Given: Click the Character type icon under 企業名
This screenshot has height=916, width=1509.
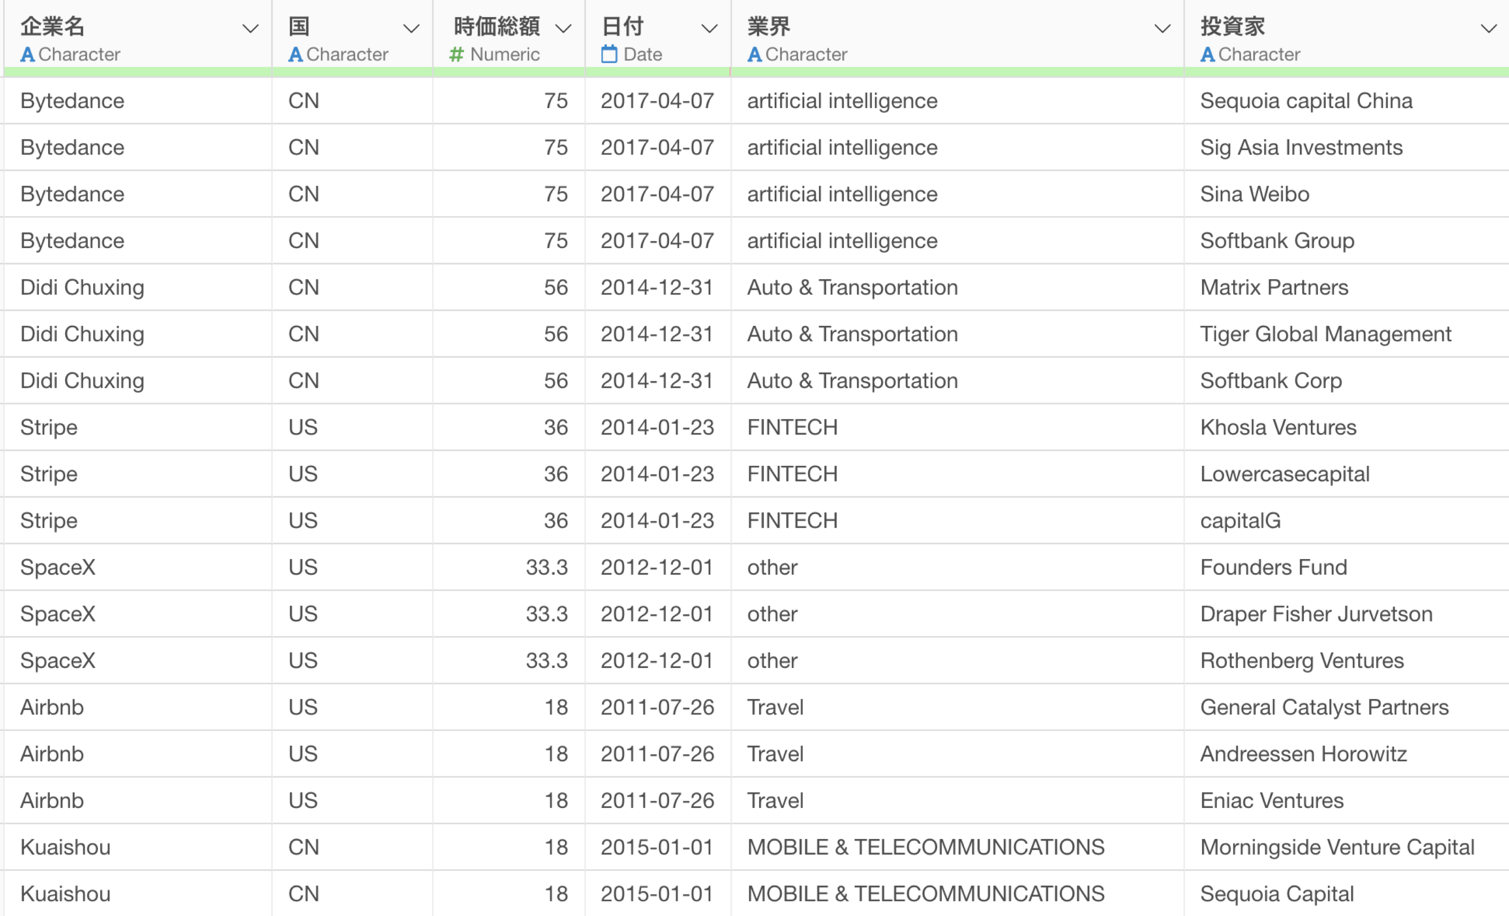Looking at the screenshot, I should [28, 54].
